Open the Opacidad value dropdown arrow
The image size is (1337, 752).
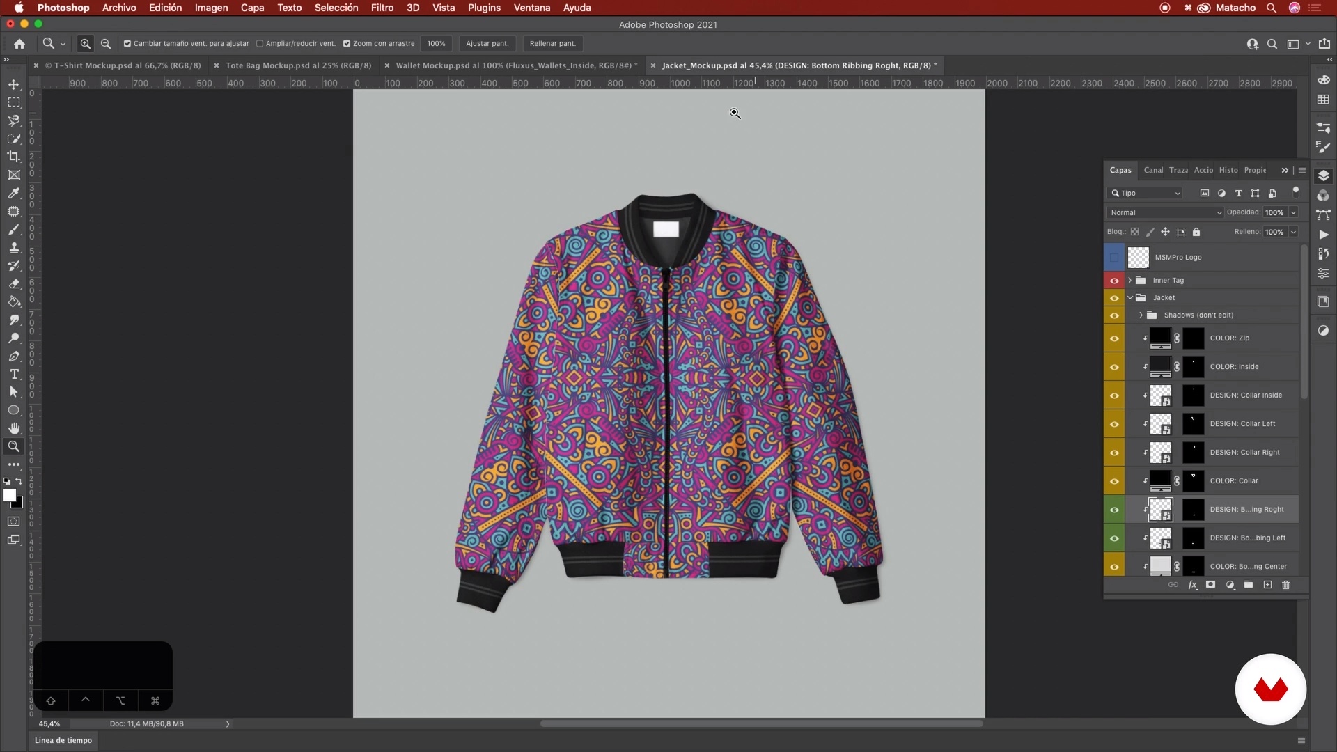point(1293,212)
